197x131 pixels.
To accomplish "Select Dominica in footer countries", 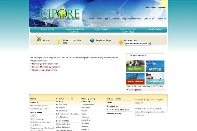I will click(86, 120).
